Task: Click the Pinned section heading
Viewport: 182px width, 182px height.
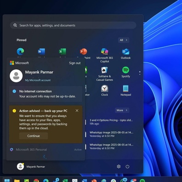Action: point(22,40)
